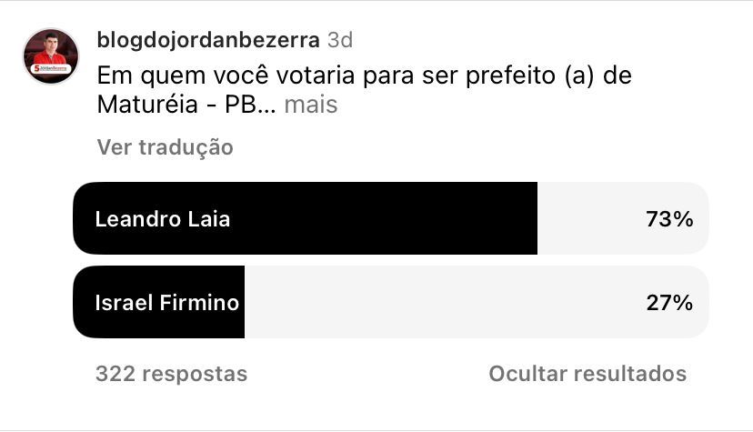This screenshot has height=432, width=753.
Task: Select the Israel Firmino poll option label
Action: (166, 302)
